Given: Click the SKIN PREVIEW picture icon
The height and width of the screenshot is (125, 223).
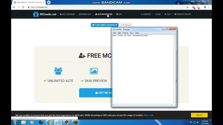Looking at the screenshot, I should point(94,71).
